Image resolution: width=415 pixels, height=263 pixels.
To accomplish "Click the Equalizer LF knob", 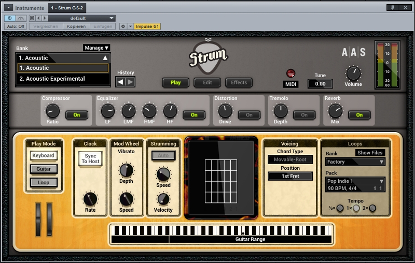I will pos(108,111).
